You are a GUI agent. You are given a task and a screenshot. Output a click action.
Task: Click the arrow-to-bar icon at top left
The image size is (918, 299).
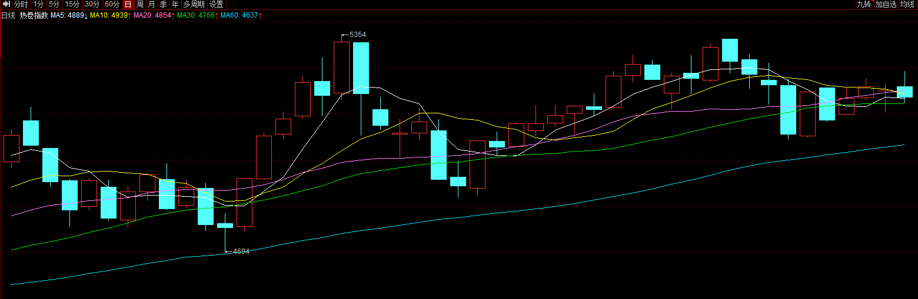click(x=6, y=4)
